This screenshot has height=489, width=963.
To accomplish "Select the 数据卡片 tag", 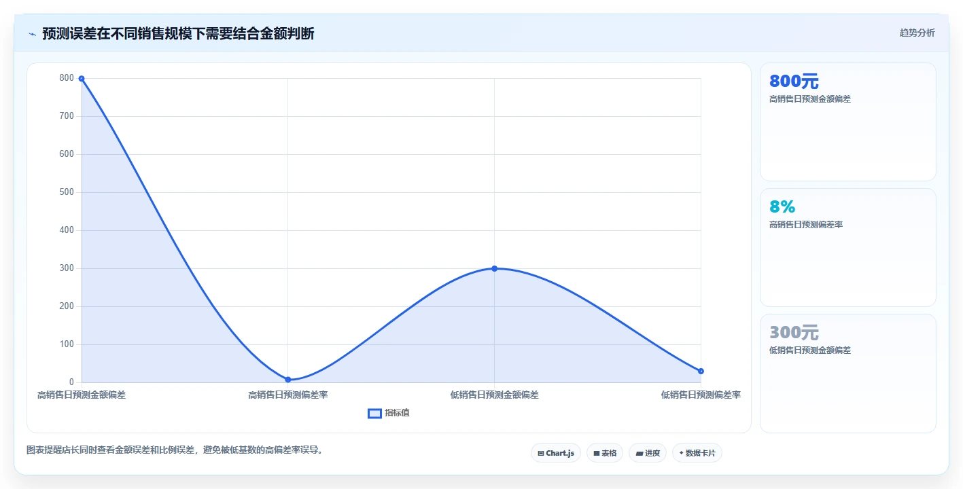I will coord(697,453).
